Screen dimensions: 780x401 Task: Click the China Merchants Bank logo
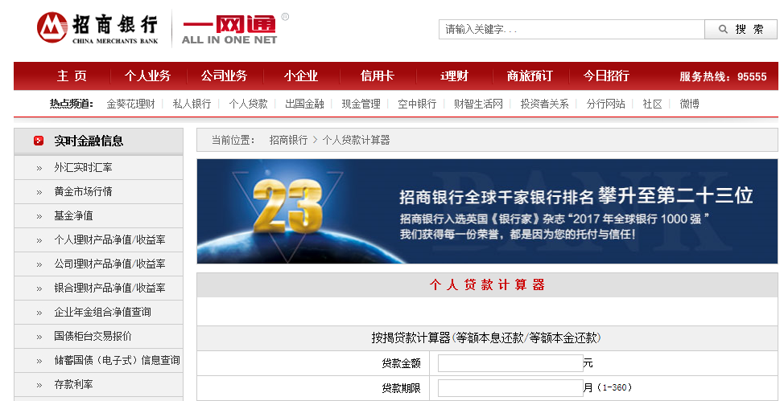coord(97,28)
